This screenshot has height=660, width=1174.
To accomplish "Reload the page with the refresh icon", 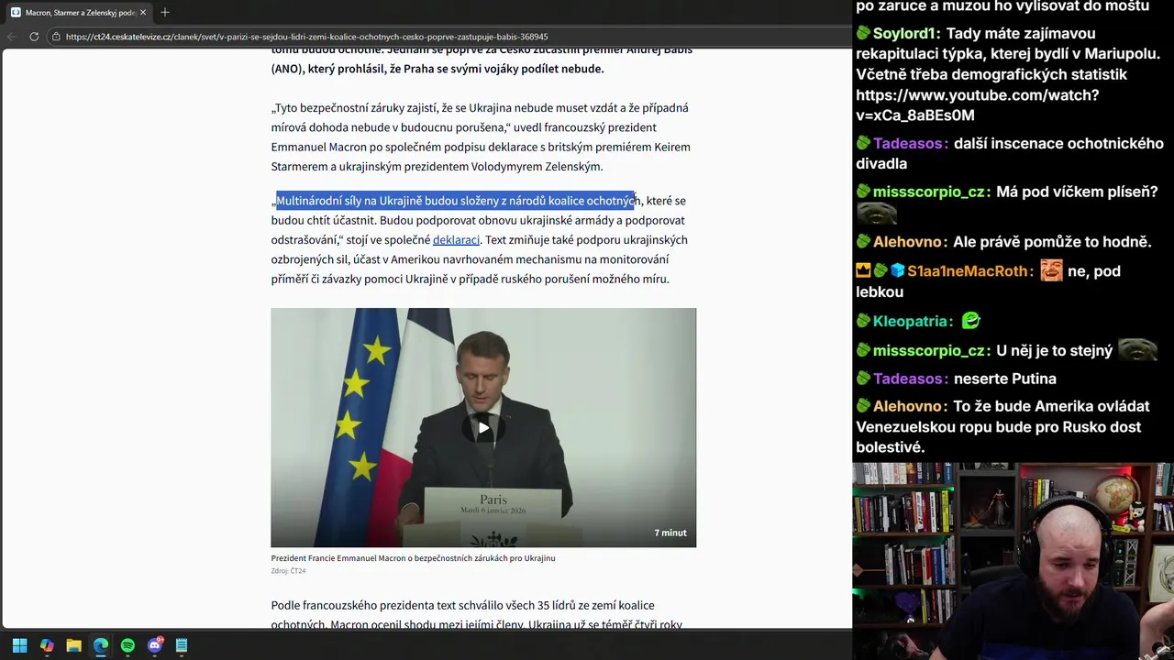I will 34,37.
